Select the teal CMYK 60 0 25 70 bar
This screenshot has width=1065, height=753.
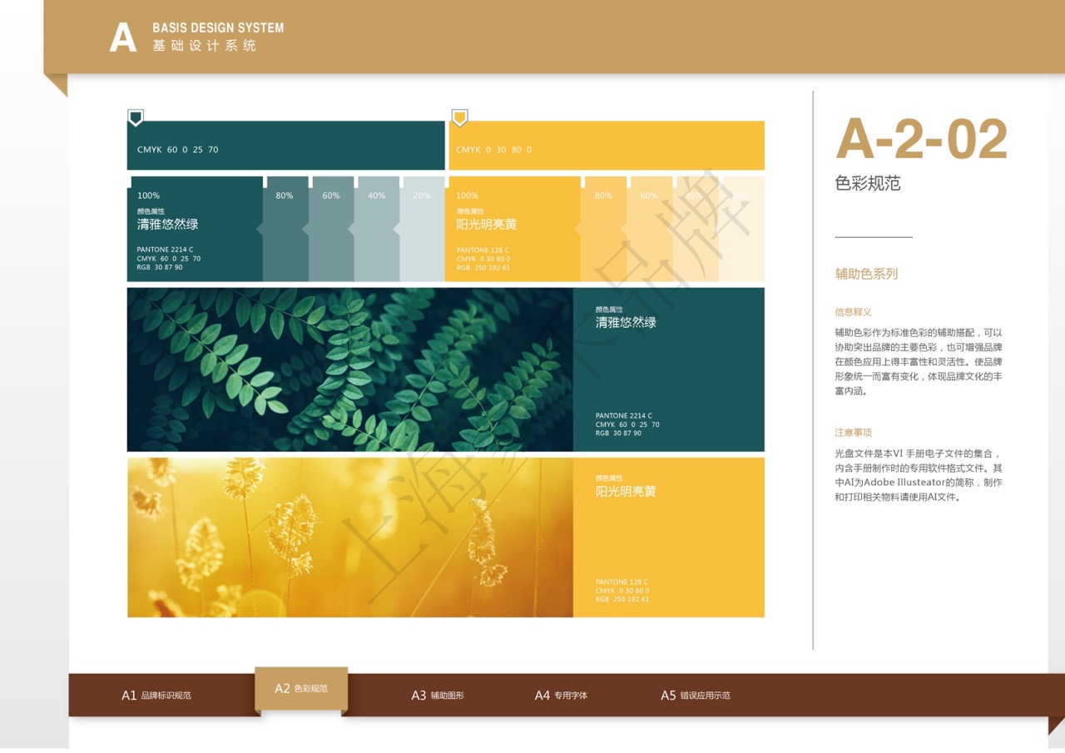click(x=285, y=146)
